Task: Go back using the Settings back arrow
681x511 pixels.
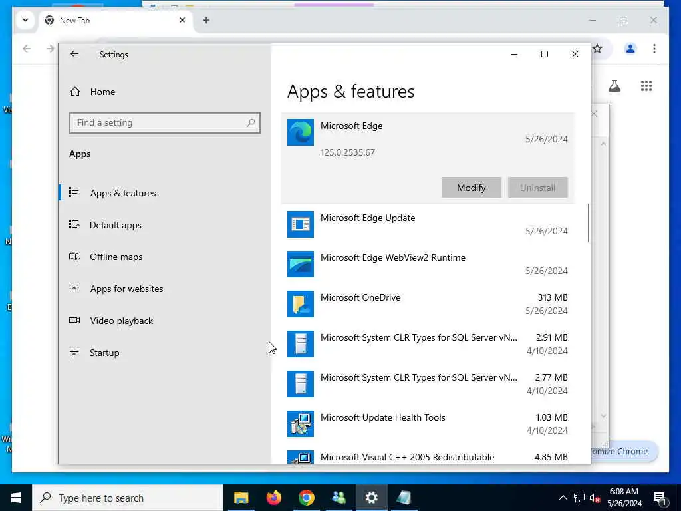Action: pos(74,54)
